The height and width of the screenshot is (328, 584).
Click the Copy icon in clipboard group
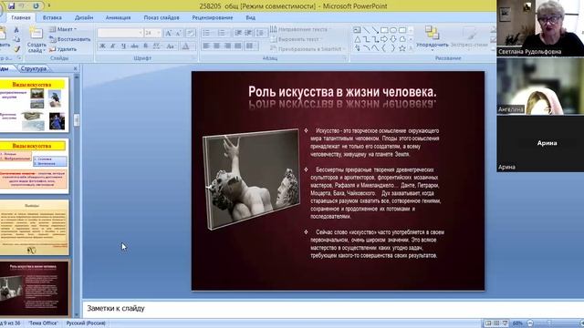tap(16, 39)
